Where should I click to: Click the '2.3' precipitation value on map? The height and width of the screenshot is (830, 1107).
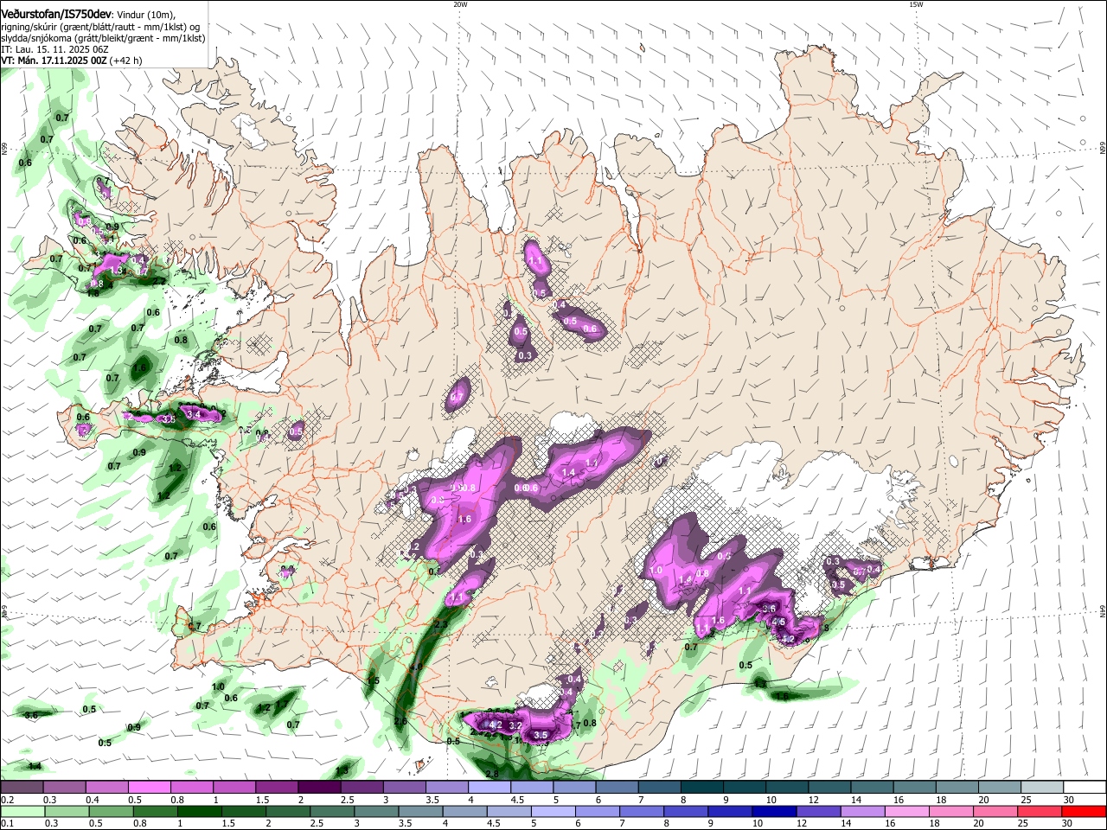(x=440, y=623)
